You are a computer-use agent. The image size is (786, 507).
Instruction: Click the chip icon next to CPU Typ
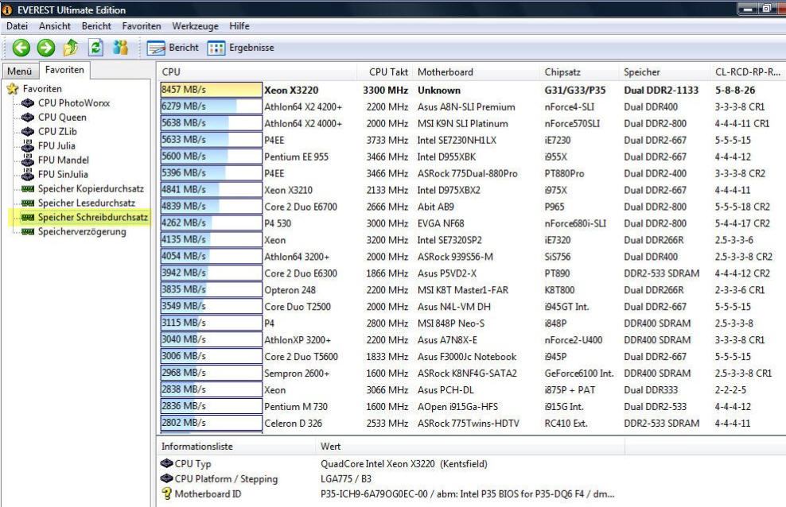coord(166,463)
